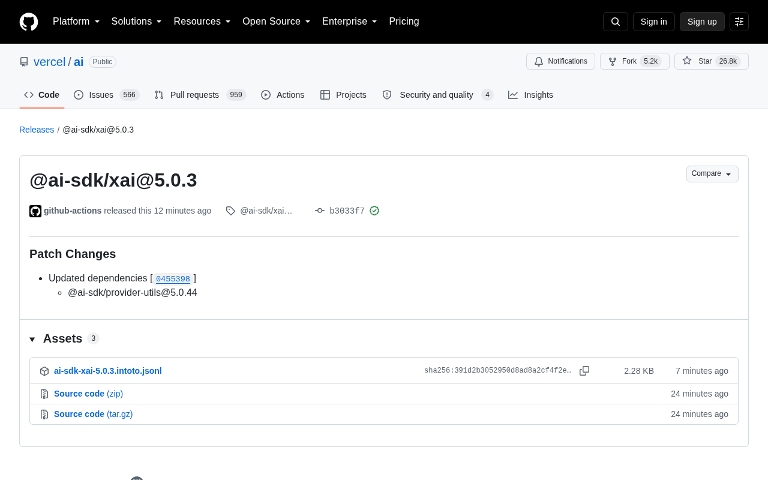Collapse the Assets section triangle
Screen dimensions: 768x480
tap(32, 340)
